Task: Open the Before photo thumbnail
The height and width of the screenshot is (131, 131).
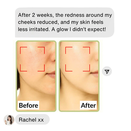Action: (36, 76)
